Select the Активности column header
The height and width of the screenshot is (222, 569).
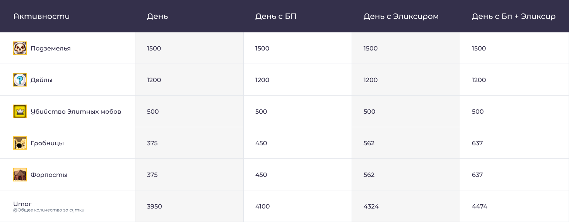[x=41, y=17]
